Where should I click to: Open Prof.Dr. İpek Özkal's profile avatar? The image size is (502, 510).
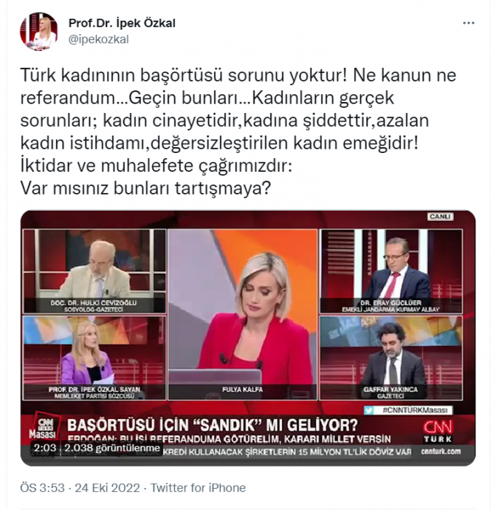pyautogui.click(x=39, y=31)
